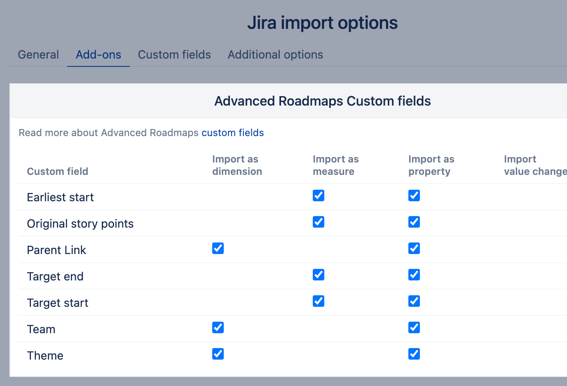The width and height of the screenshot is (567, 386).
Task: Click the Advanced Roadmaps Custom fields header
Action: pyautogui.click(x=322, y=101)
